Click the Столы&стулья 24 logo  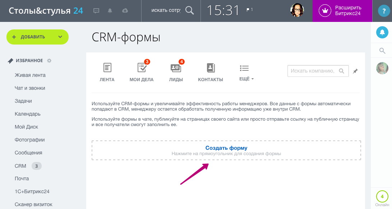pos(46,11)
